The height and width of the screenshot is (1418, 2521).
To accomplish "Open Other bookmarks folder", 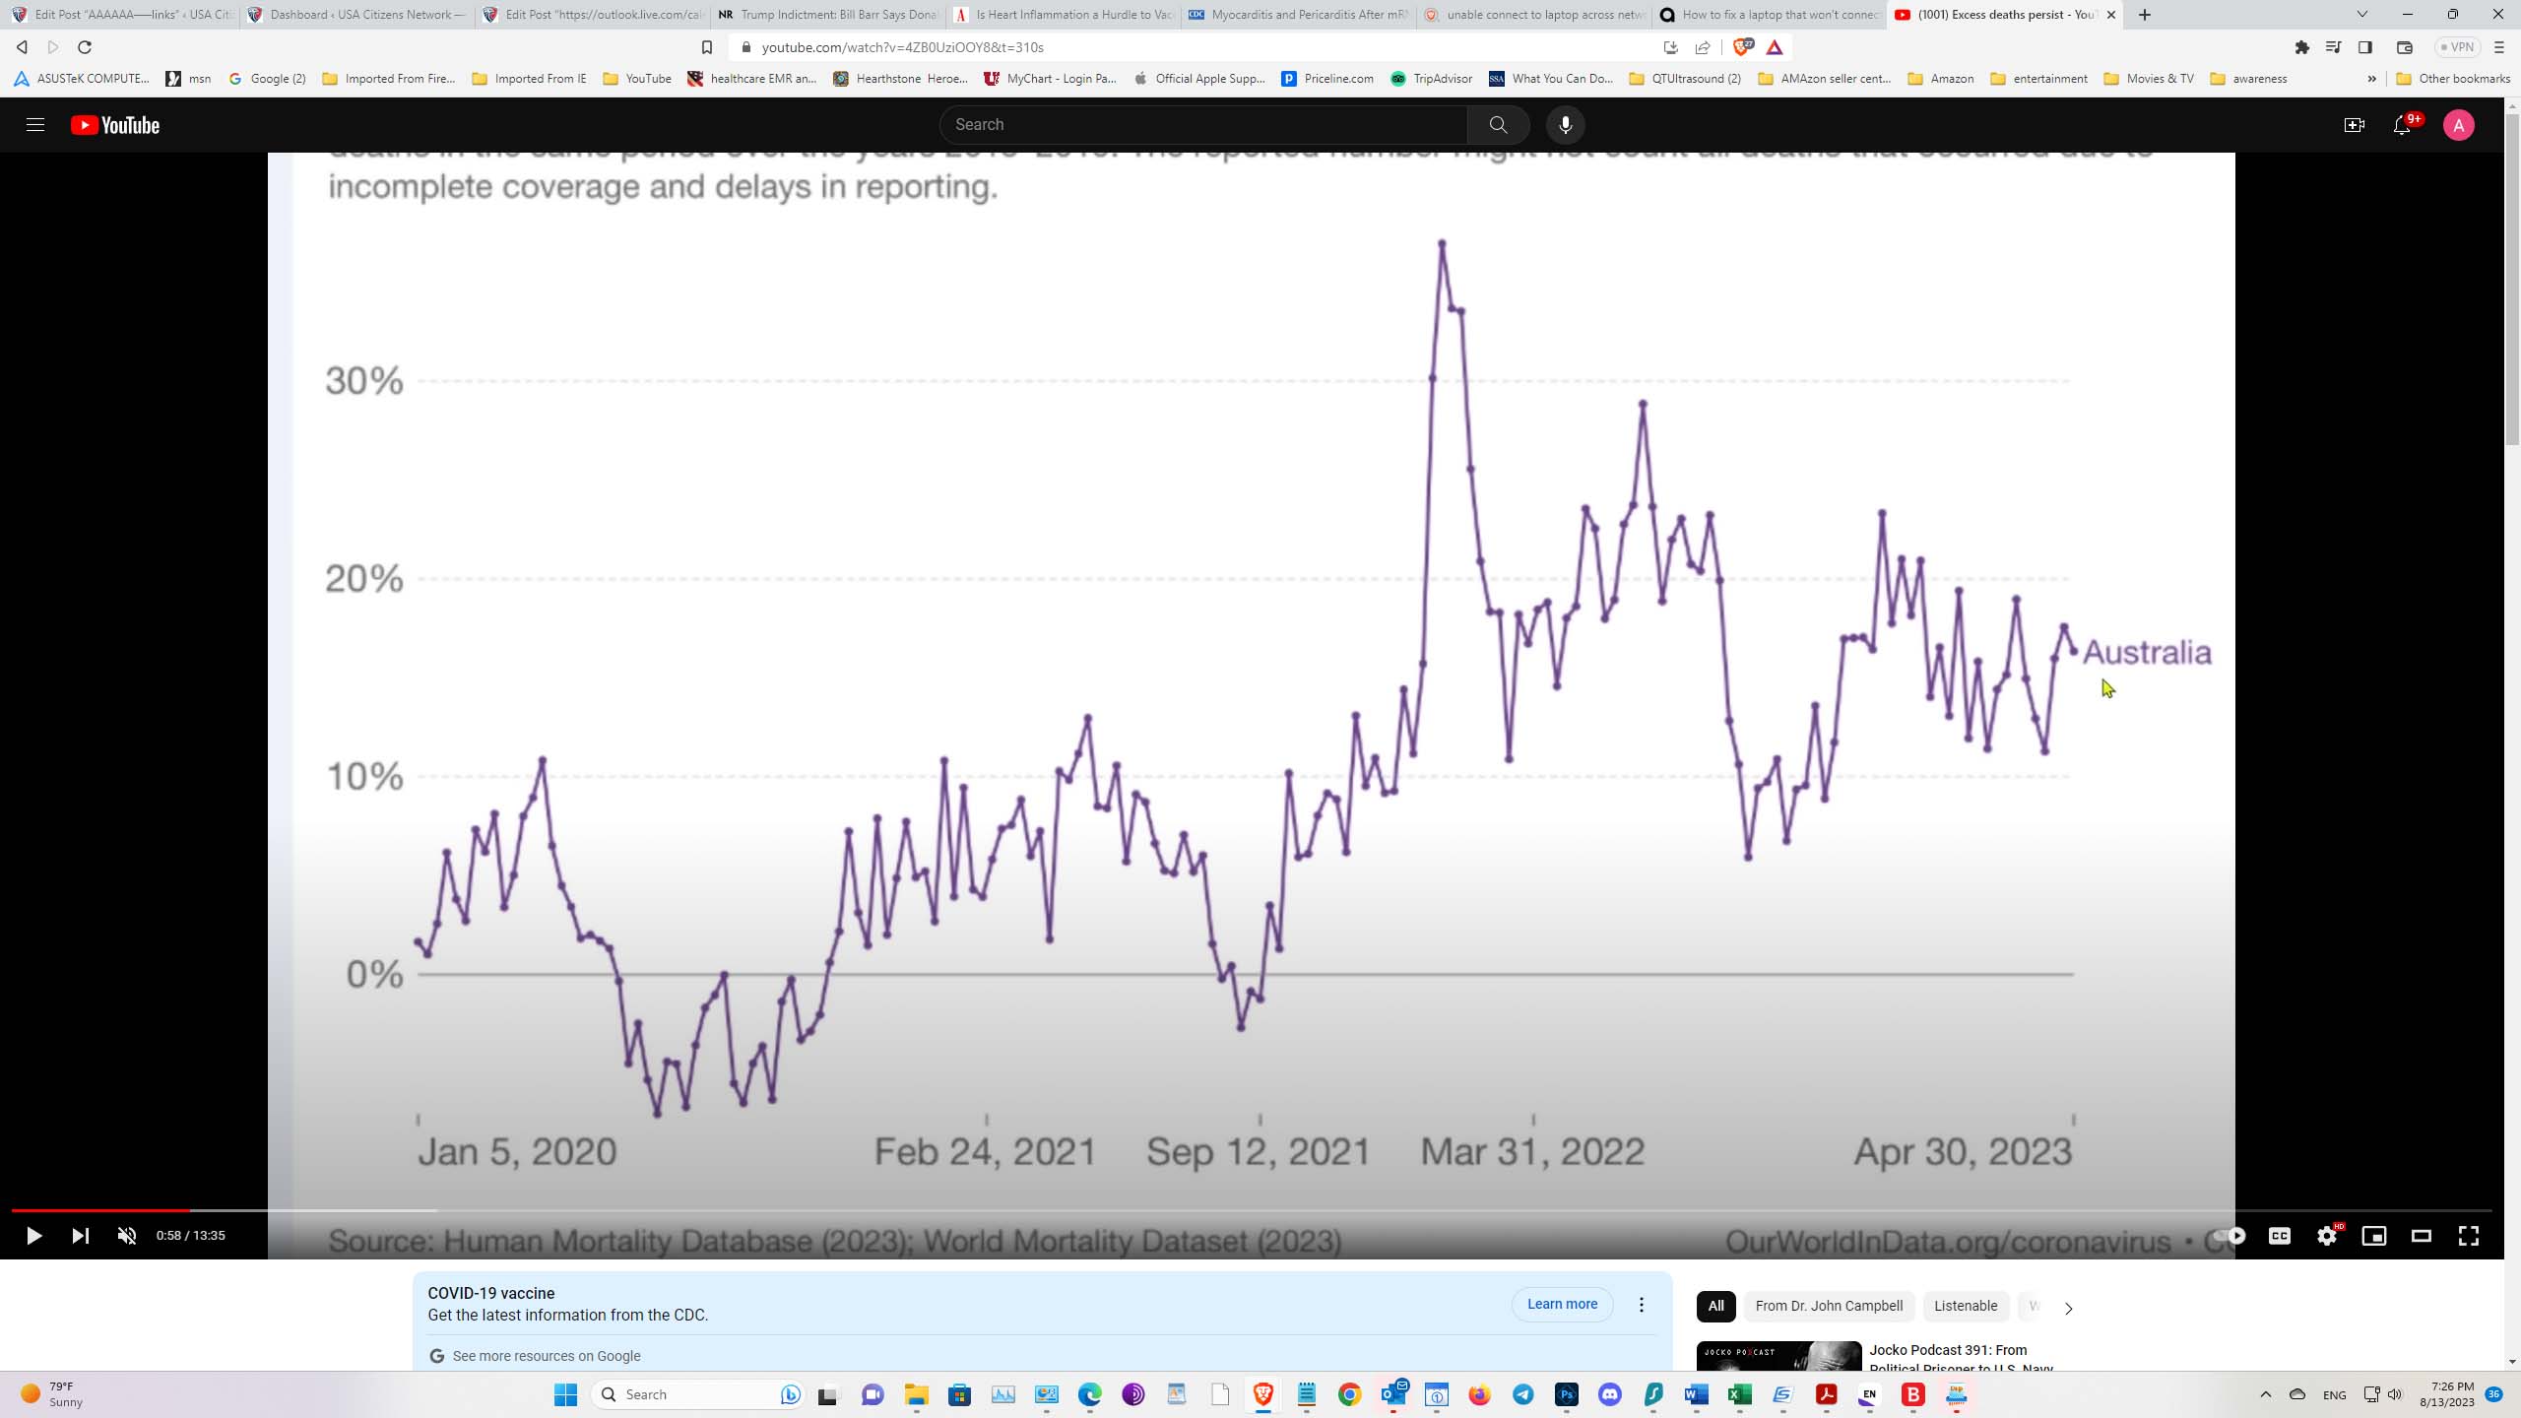I will tap(2452, 79).
